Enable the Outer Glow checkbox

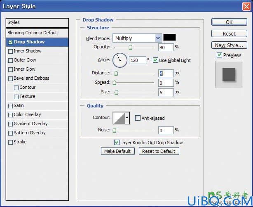tap(10, 60)
